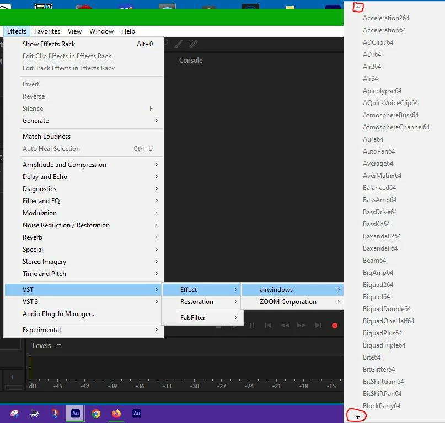Select the airwindows submenu entry
Image resolution: width=445 pixels, height=423 pixels.
(293, 290)
